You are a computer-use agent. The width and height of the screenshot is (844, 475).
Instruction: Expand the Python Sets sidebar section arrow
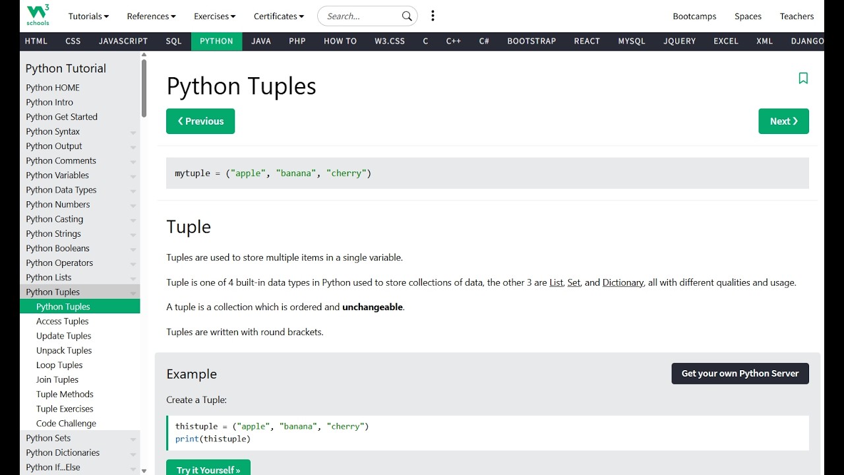pos(133,439)
